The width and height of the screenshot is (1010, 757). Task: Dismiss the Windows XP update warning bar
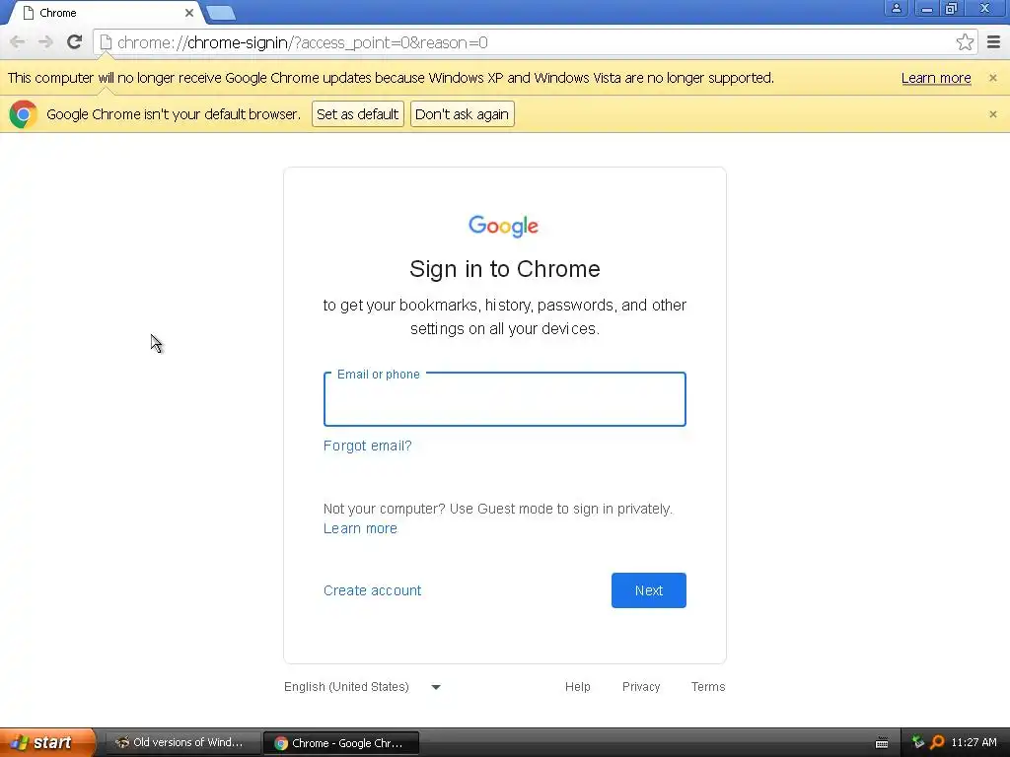pyautogui.click(x=992, y=78)
